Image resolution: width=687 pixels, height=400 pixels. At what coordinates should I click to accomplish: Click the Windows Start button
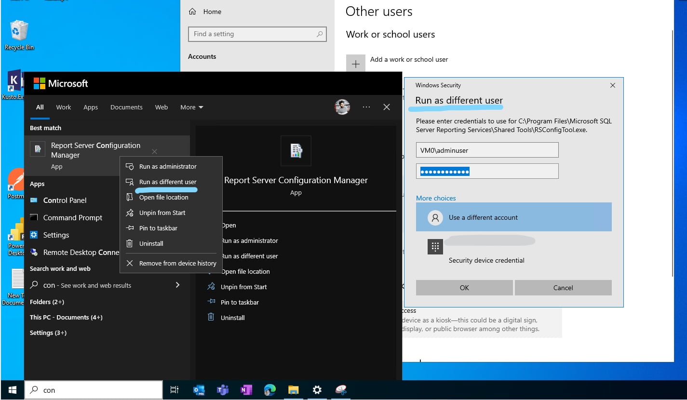(13, 390)
